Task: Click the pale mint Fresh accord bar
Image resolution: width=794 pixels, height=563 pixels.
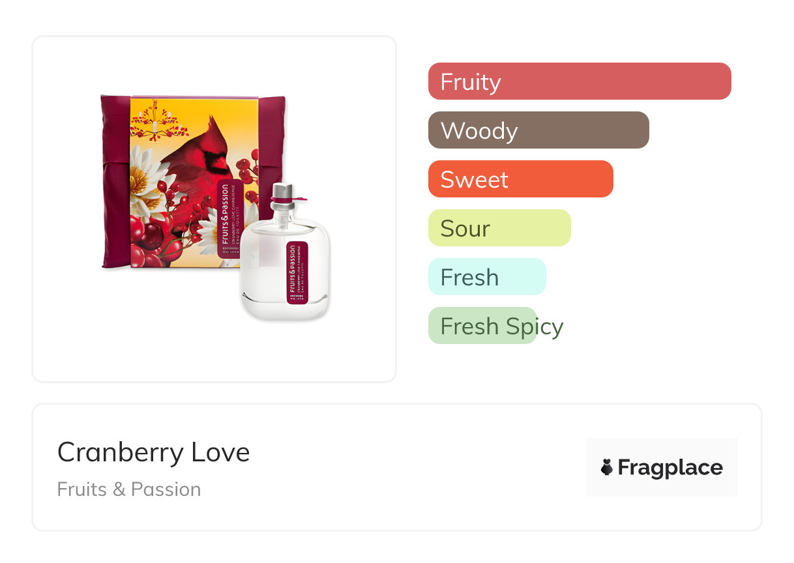Action: coord(486,277)
